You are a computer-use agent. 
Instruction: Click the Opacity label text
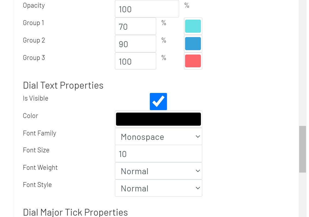coord(34,5)
